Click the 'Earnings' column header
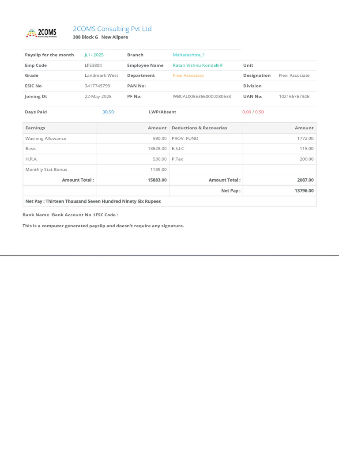339x452 pixels. click(x=35, y=128)
